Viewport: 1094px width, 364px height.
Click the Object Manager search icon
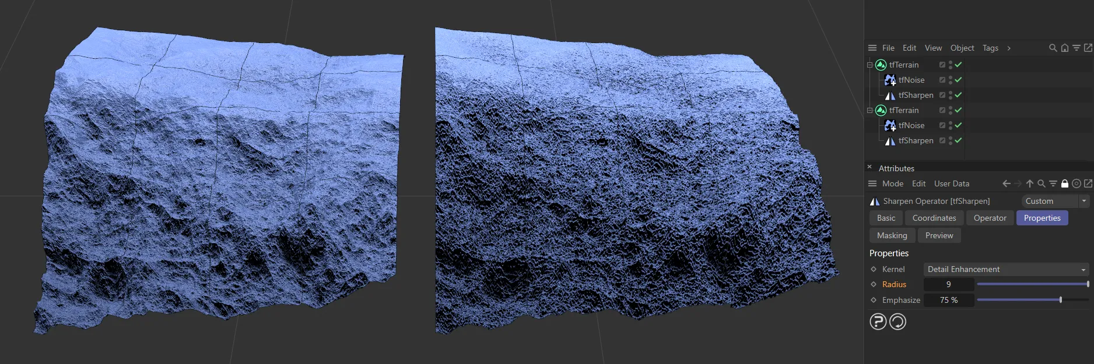coord(1053,48)
